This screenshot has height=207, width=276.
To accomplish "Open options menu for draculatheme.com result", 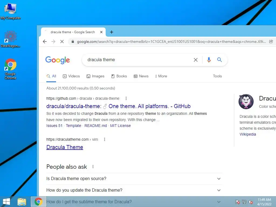I will pos(105,139).
